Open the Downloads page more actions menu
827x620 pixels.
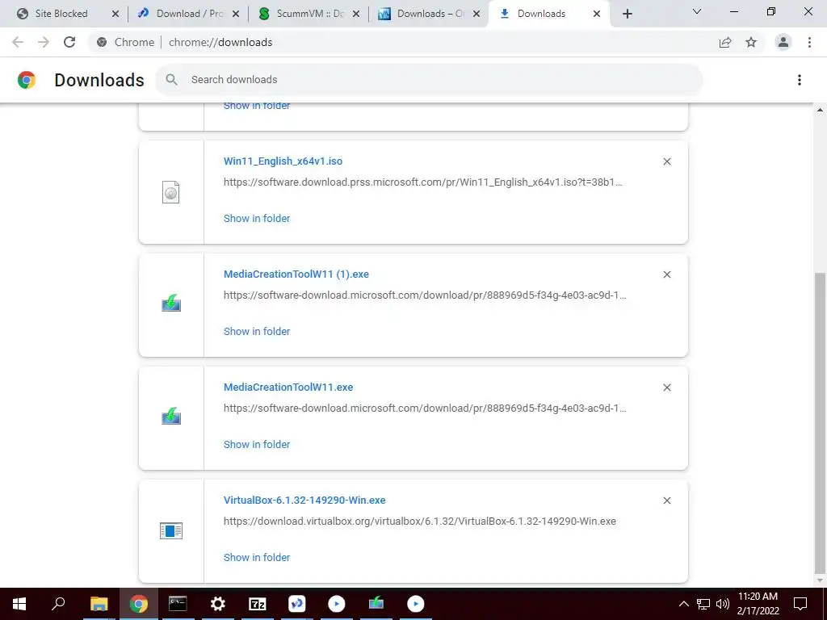pyautogui.click(x=799, y=80)
